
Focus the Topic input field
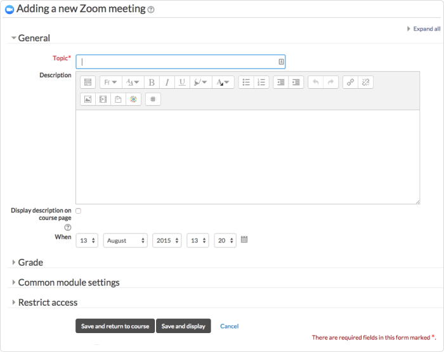point(181,62)
